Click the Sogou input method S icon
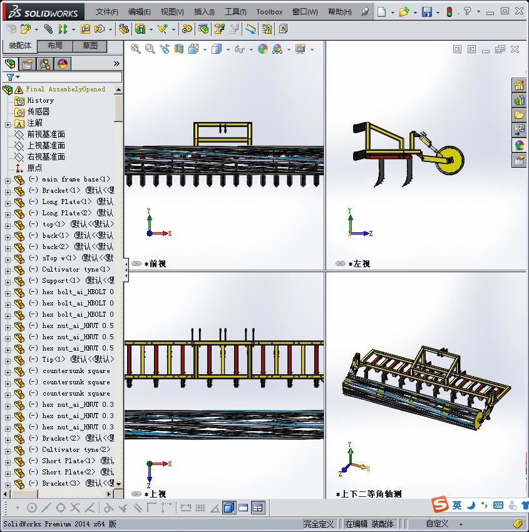Screen dimensions: 529x532 [x=439, y=504]
